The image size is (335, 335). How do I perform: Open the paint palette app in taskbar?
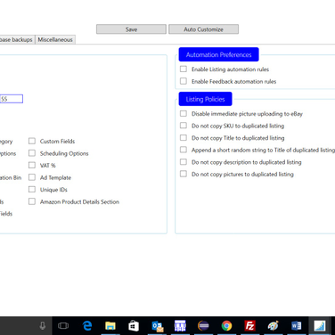pyautogui.click(x=273, y=326)
